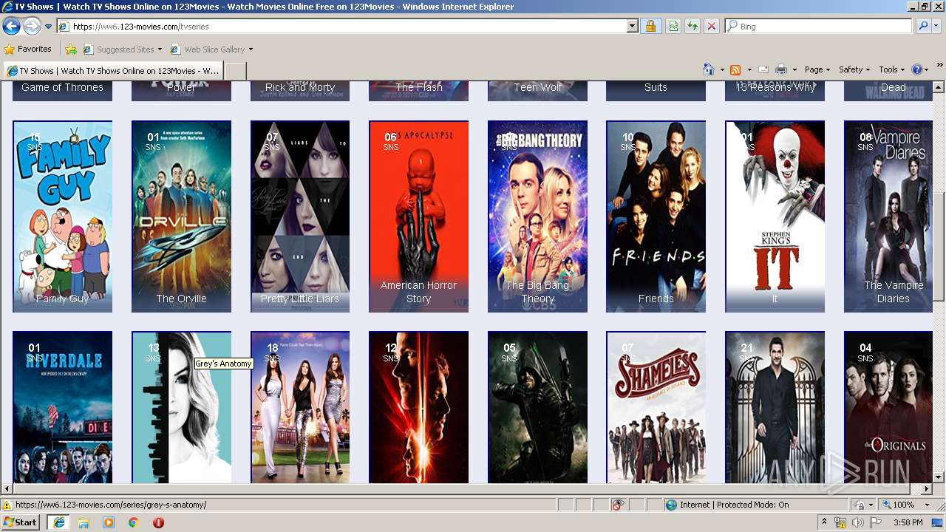Click the Back navigation arrow

11,27
